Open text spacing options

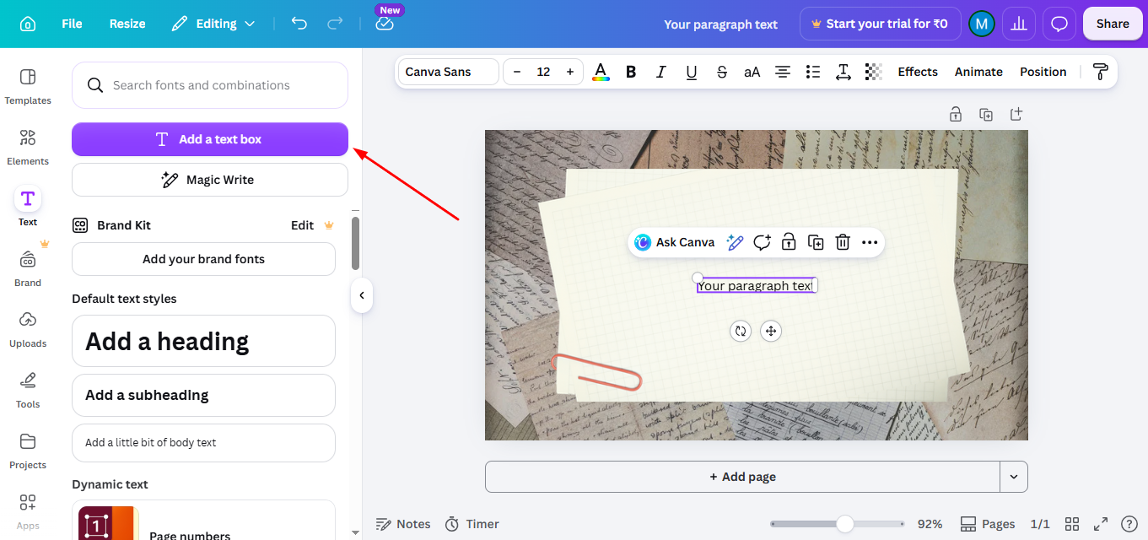[x=843, y=72]
